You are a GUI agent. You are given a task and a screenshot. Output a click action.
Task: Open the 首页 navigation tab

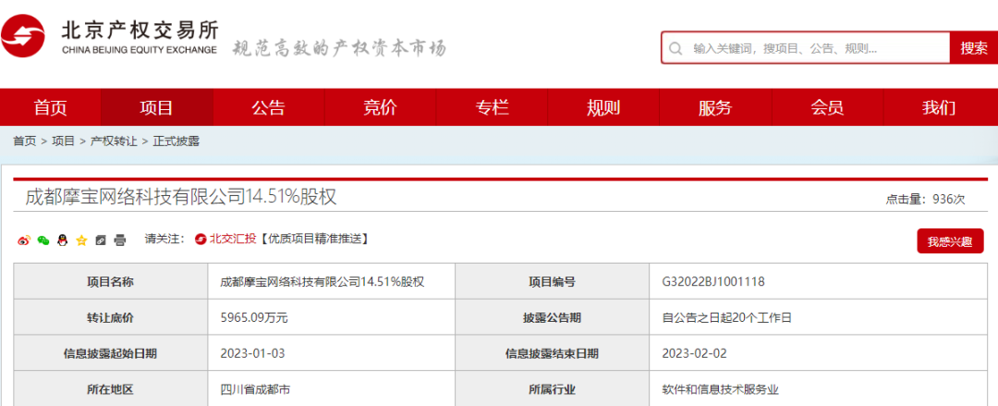(50, 107)
